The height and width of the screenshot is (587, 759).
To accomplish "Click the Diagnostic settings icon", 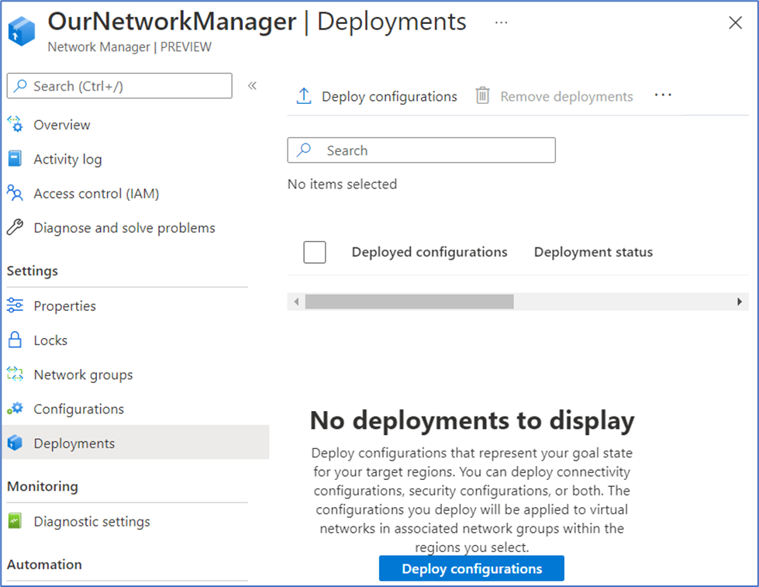I will (x=15, y=521).
